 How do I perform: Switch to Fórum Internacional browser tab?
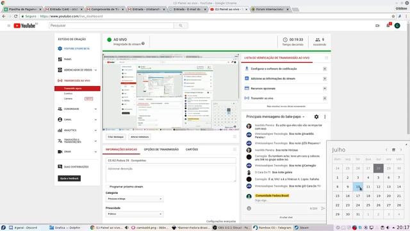tap(270, 9)
